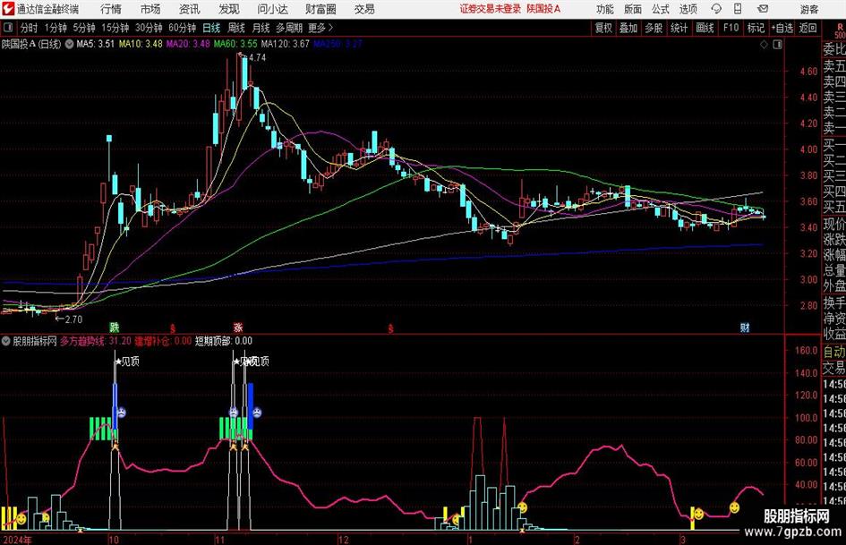The height and width of the screenshot is (545, 846).
Task: Click the MA120: 3.67 label
Action: 286,44
